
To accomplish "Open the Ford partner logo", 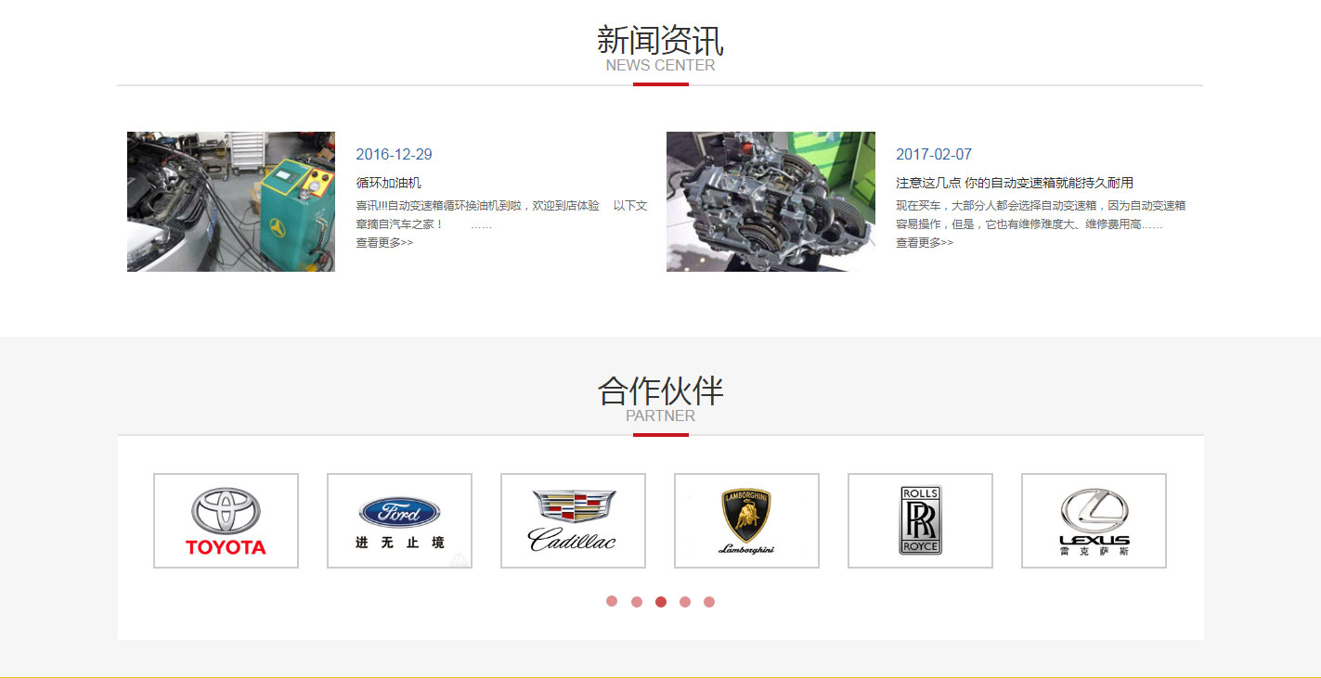I will coord(399,520).
